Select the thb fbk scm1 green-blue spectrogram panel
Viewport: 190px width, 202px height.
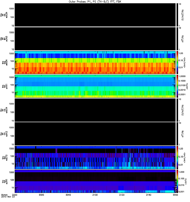coord(95,86)
